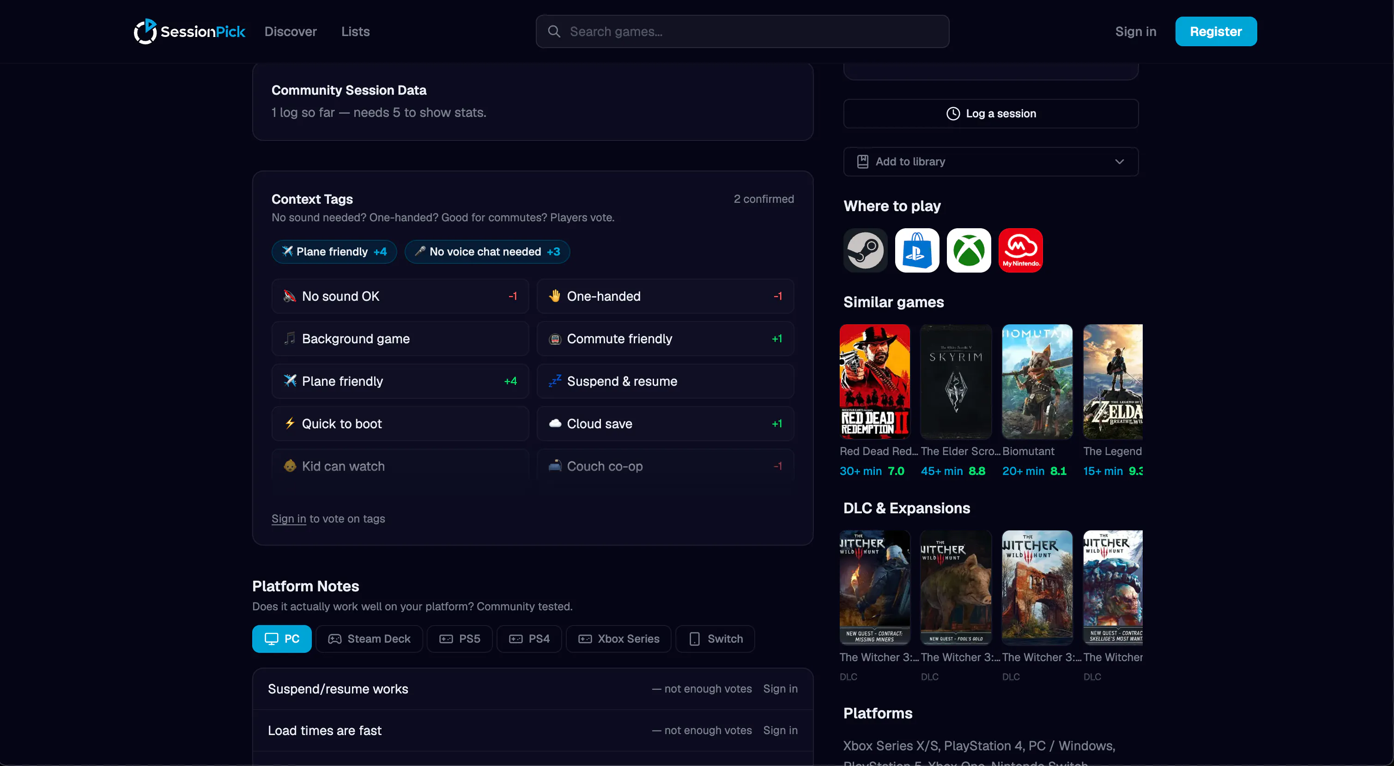
Task: Toggle the Background game tag
Action: tap(400, 338)
